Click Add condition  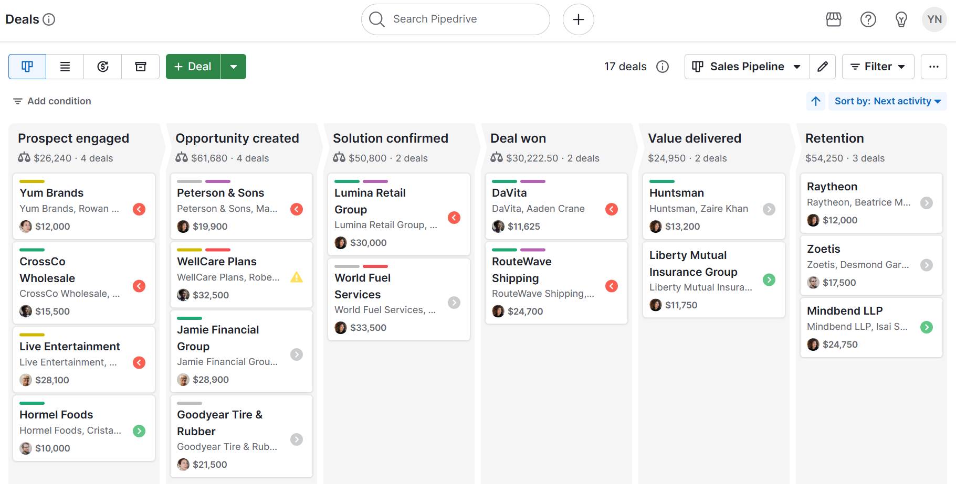pos(52,101)
